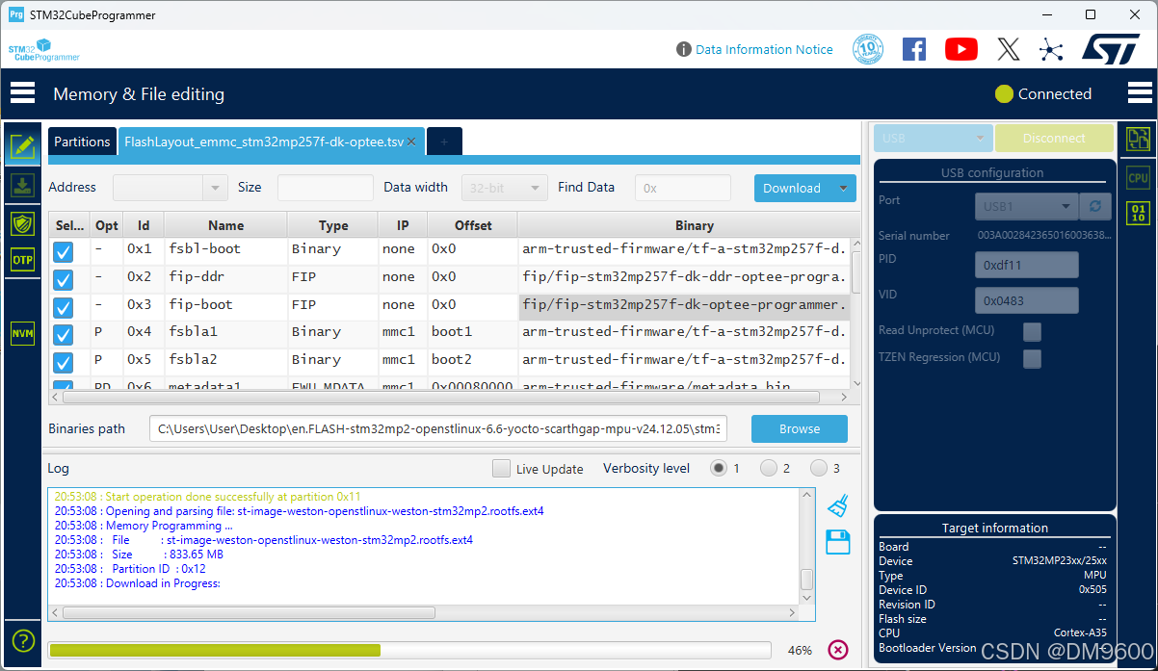Open the Data width 32-bit dropdown
Screen dimensions: 1158x671
tap(505, 188)
